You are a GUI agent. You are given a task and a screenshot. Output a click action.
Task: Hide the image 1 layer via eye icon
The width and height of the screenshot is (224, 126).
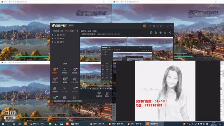pyautogui.click(x=52, y=38)
